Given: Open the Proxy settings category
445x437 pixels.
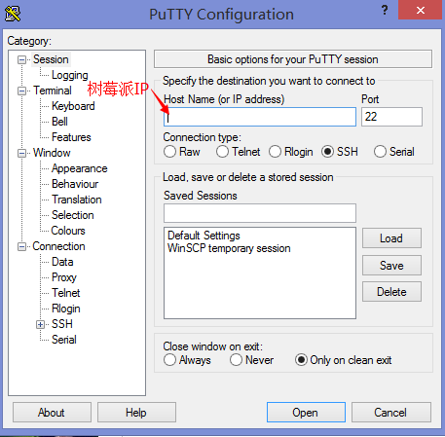Looking at the screenshot, I should [x=64, y=277].
